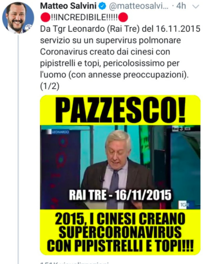Open the Matteo Salvini display name
This screenshot has height=264, width=204.
(68, 6)
